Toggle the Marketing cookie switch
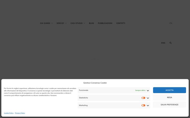 (143, 105)
